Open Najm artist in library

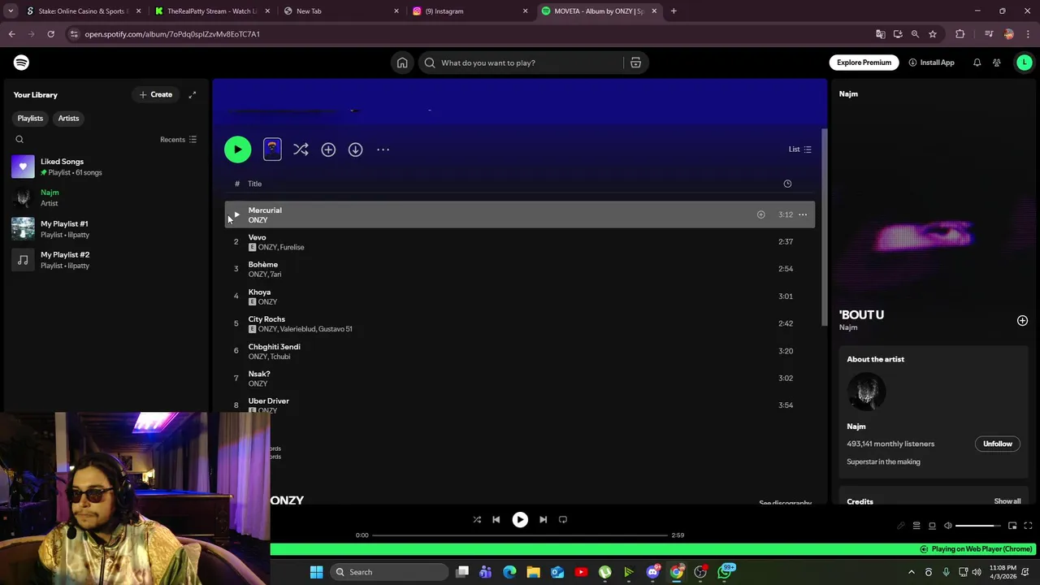(x=106, y=197)
